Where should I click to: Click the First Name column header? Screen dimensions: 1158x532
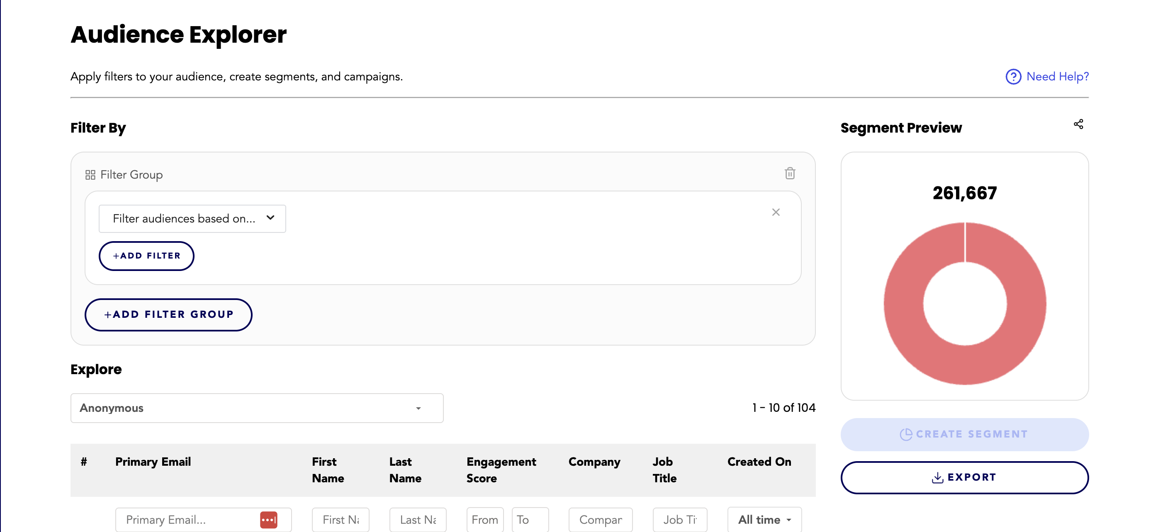point(328,469)
